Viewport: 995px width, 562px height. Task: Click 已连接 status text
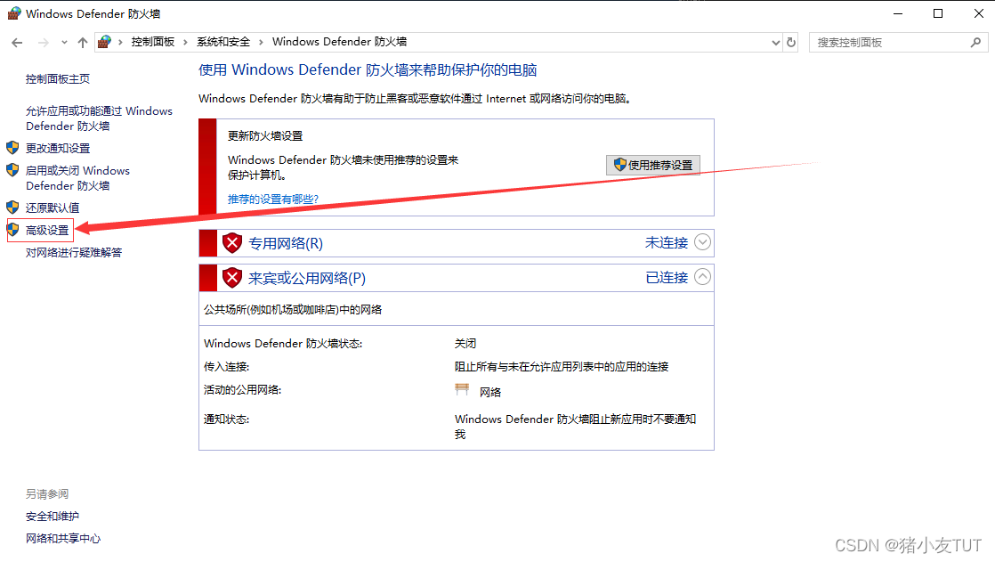coord(667,278)
